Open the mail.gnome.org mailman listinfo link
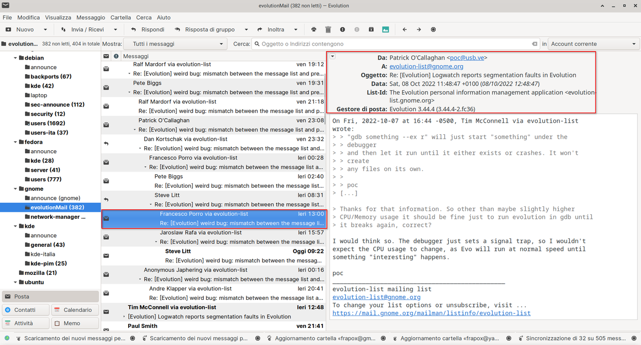Screen dimensions: 641x345 click(x=432, y=313)
